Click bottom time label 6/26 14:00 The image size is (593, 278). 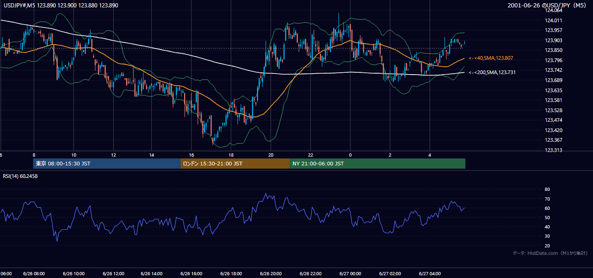153,273
